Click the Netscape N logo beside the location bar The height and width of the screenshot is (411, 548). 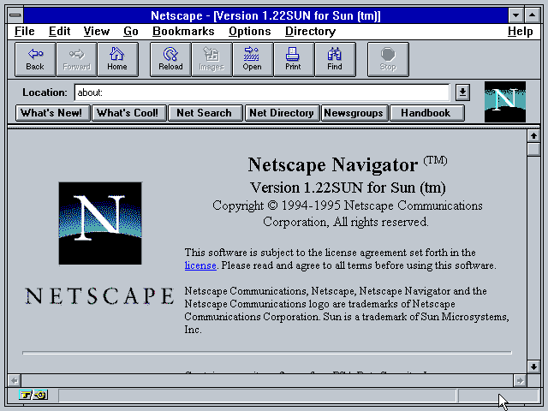click(x=505, y=102)
